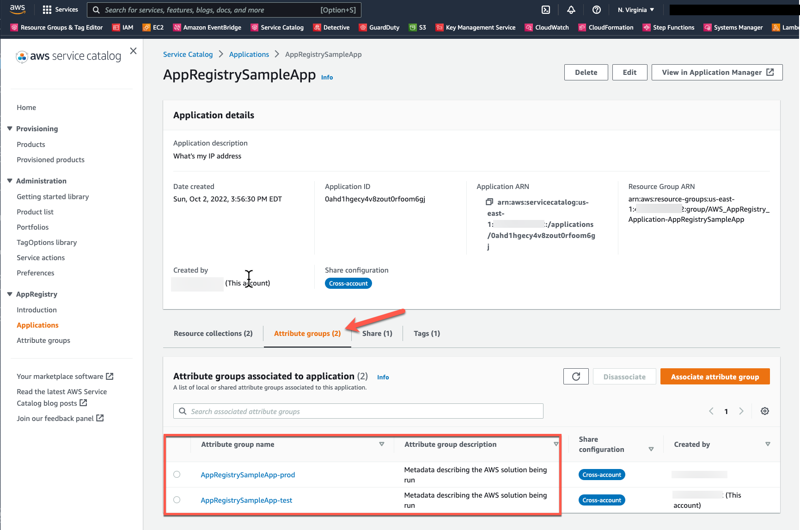Open the CloudFormation shortcut

coord(606,27)
